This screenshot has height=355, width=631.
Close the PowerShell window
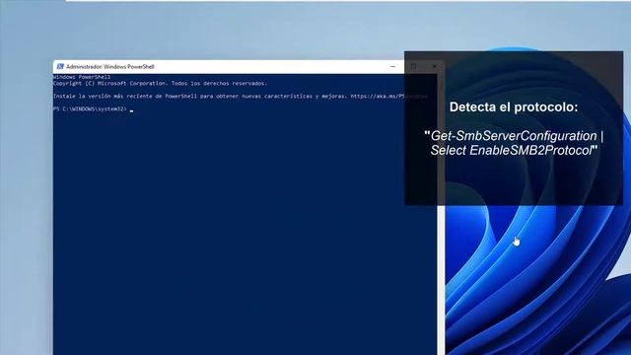point(434,66)
